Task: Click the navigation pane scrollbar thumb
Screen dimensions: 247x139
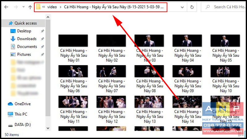Action: [x=48, y=68]
